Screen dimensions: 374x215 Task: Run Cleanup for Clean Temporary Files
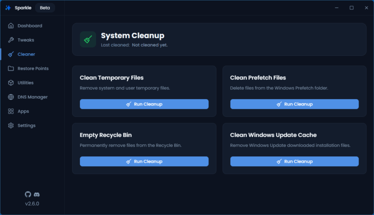[144, 104]
